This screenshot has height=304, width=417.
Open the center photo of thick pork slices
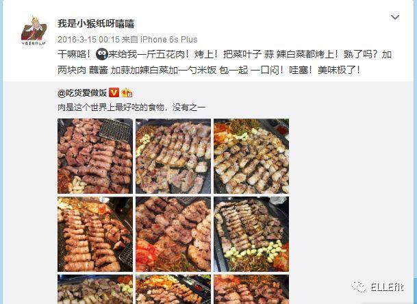(x=173, y=234)
